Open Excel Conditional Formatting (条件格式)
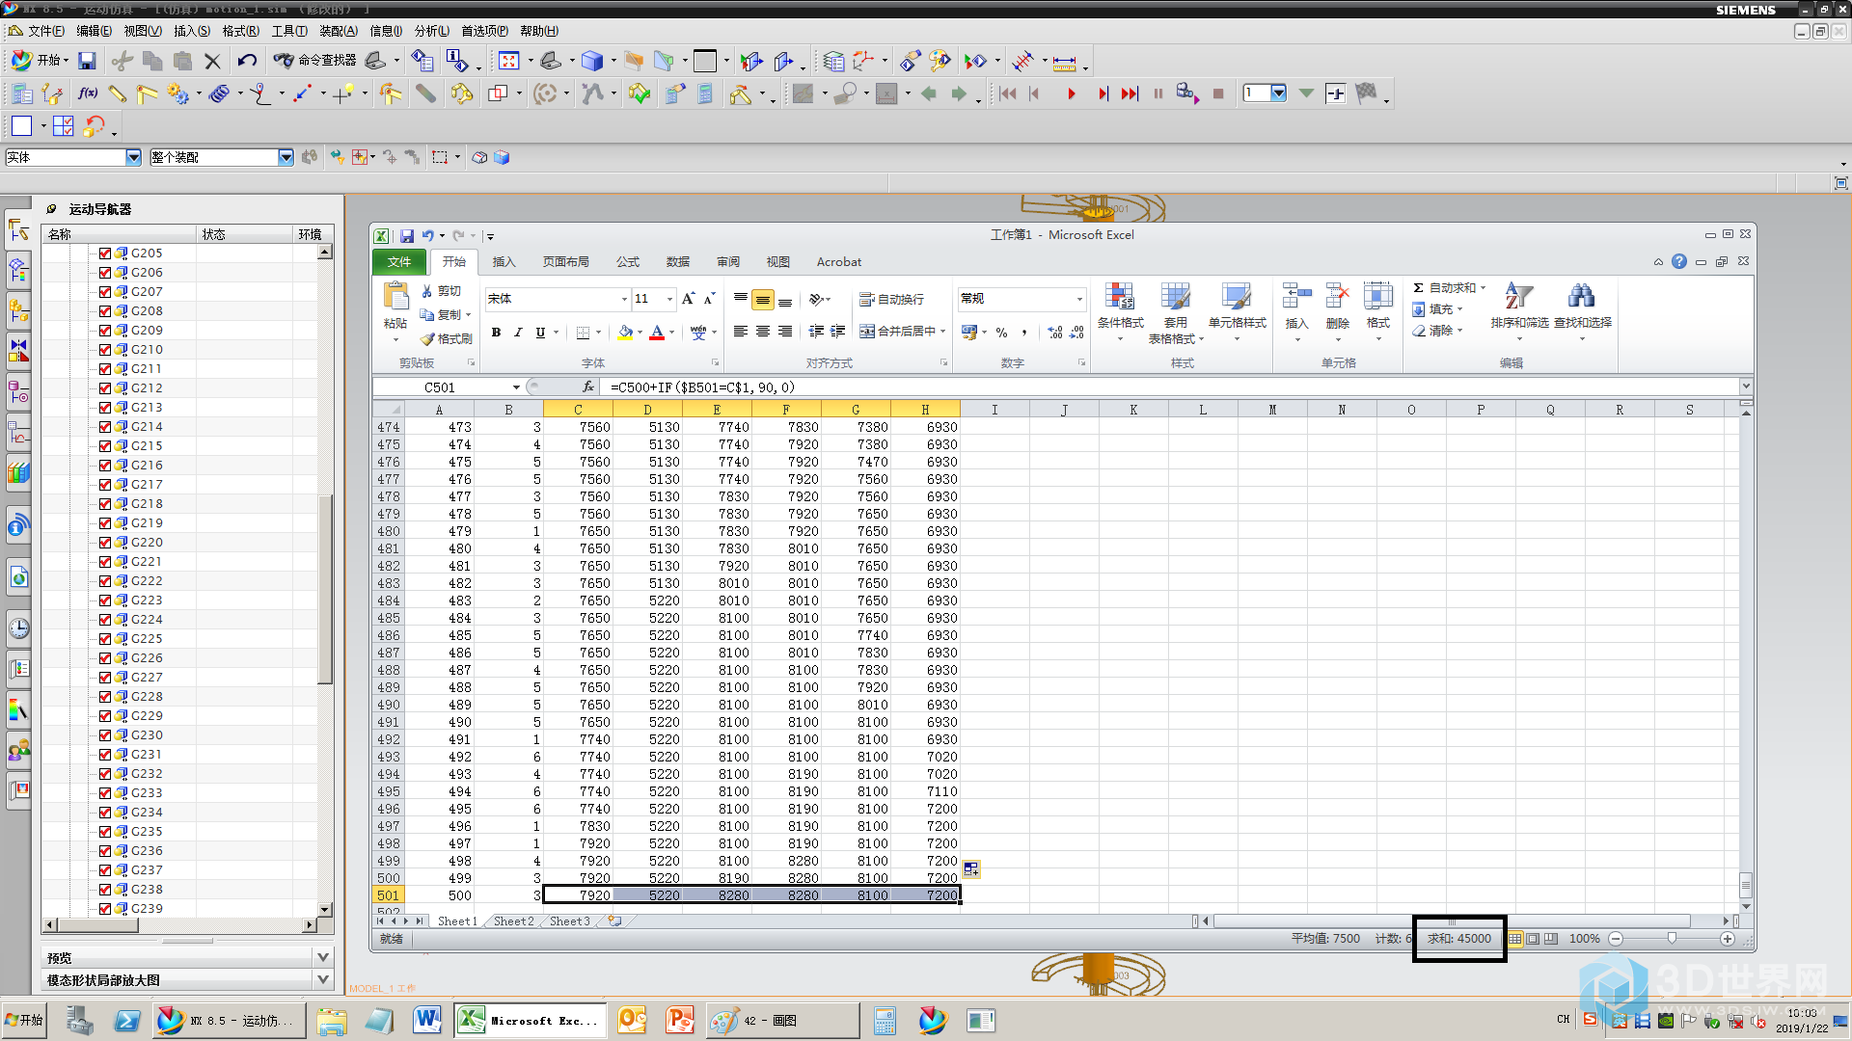 coord(1120,311)
